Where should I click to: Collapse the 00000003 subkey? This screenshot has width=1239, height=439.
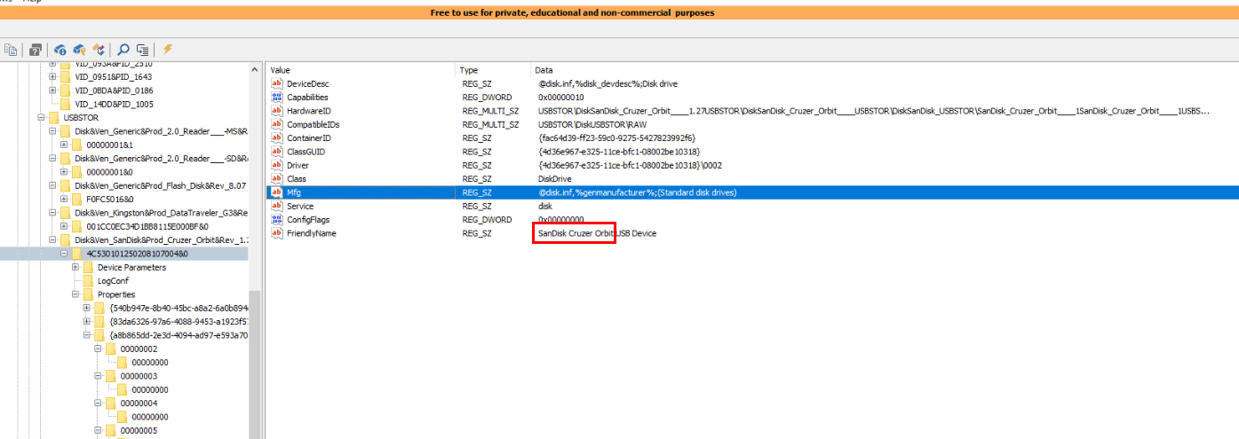pos(99,377)
